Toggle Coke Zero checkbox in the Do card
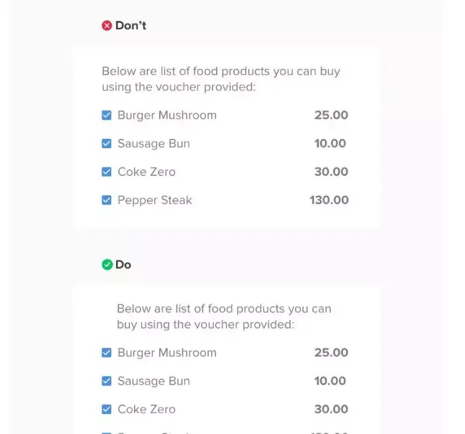This screenshot has width=465, height=434. [x=107, y=409]
